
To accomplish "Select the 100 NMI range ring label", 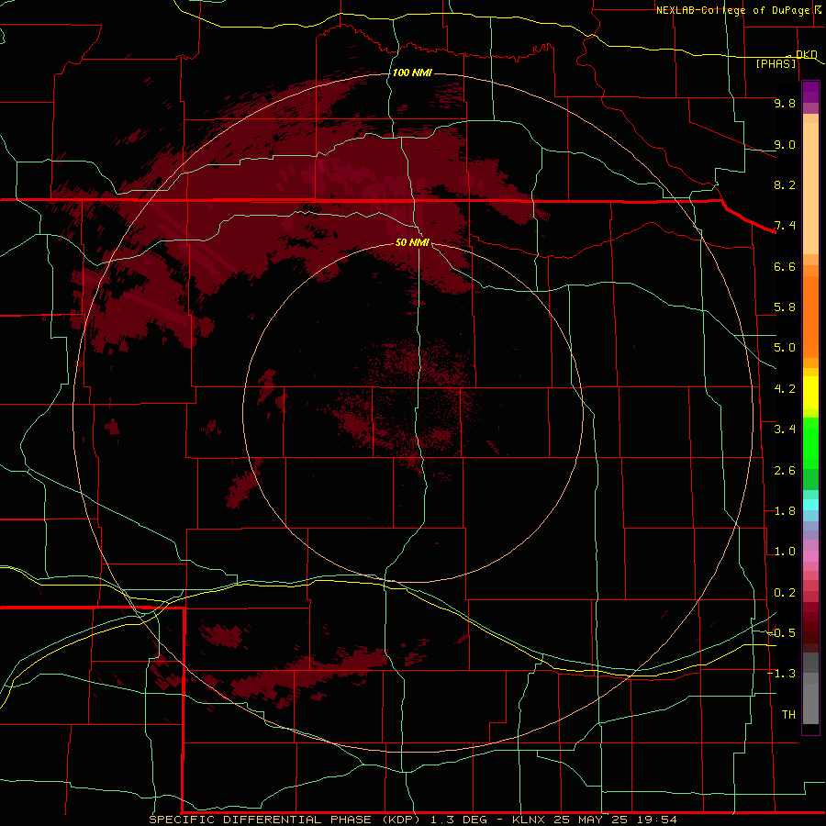I will pyautogui.click(x=412, y=73).
